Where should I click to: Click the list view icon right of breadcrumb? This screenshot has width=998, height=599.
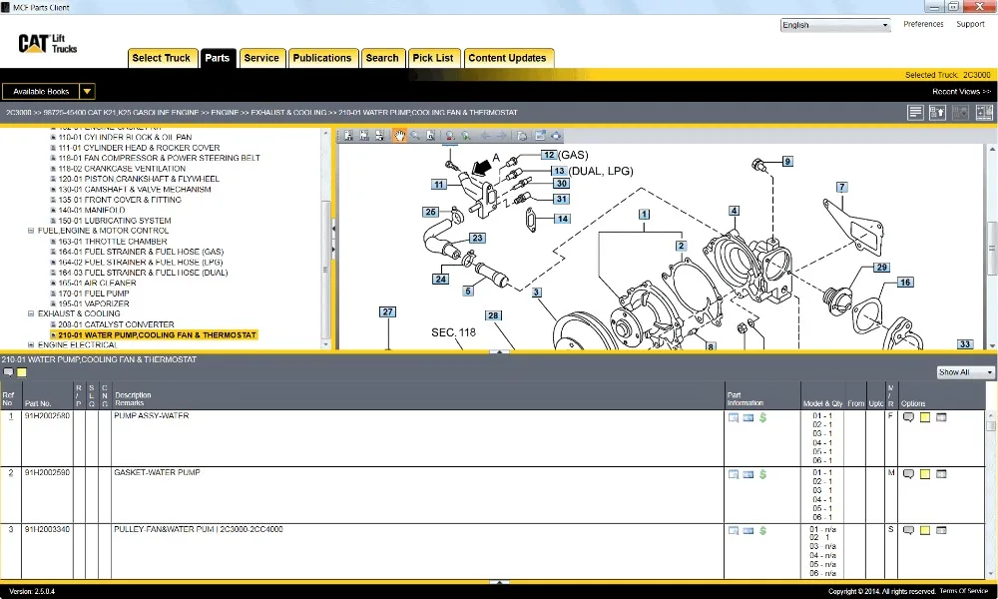point(915,113)
